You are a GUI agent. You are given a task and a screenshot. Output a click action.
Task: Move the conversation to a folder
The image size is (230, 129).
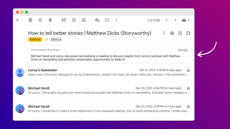(x=97, y=20)
